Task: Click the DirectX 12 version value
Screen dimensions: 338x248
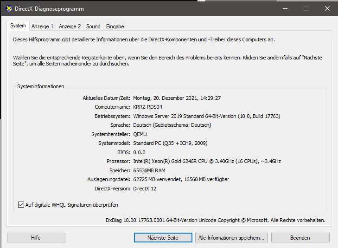Action: [145, 189]
